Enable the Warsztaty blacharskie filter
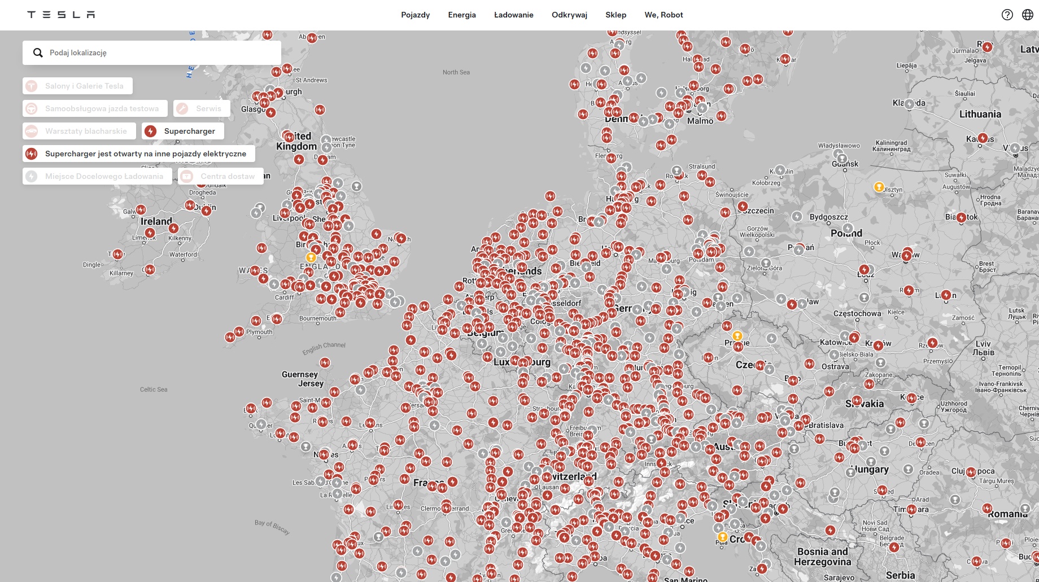Image resolution: width=1039 pixels, height=582 pixels. 80,131
